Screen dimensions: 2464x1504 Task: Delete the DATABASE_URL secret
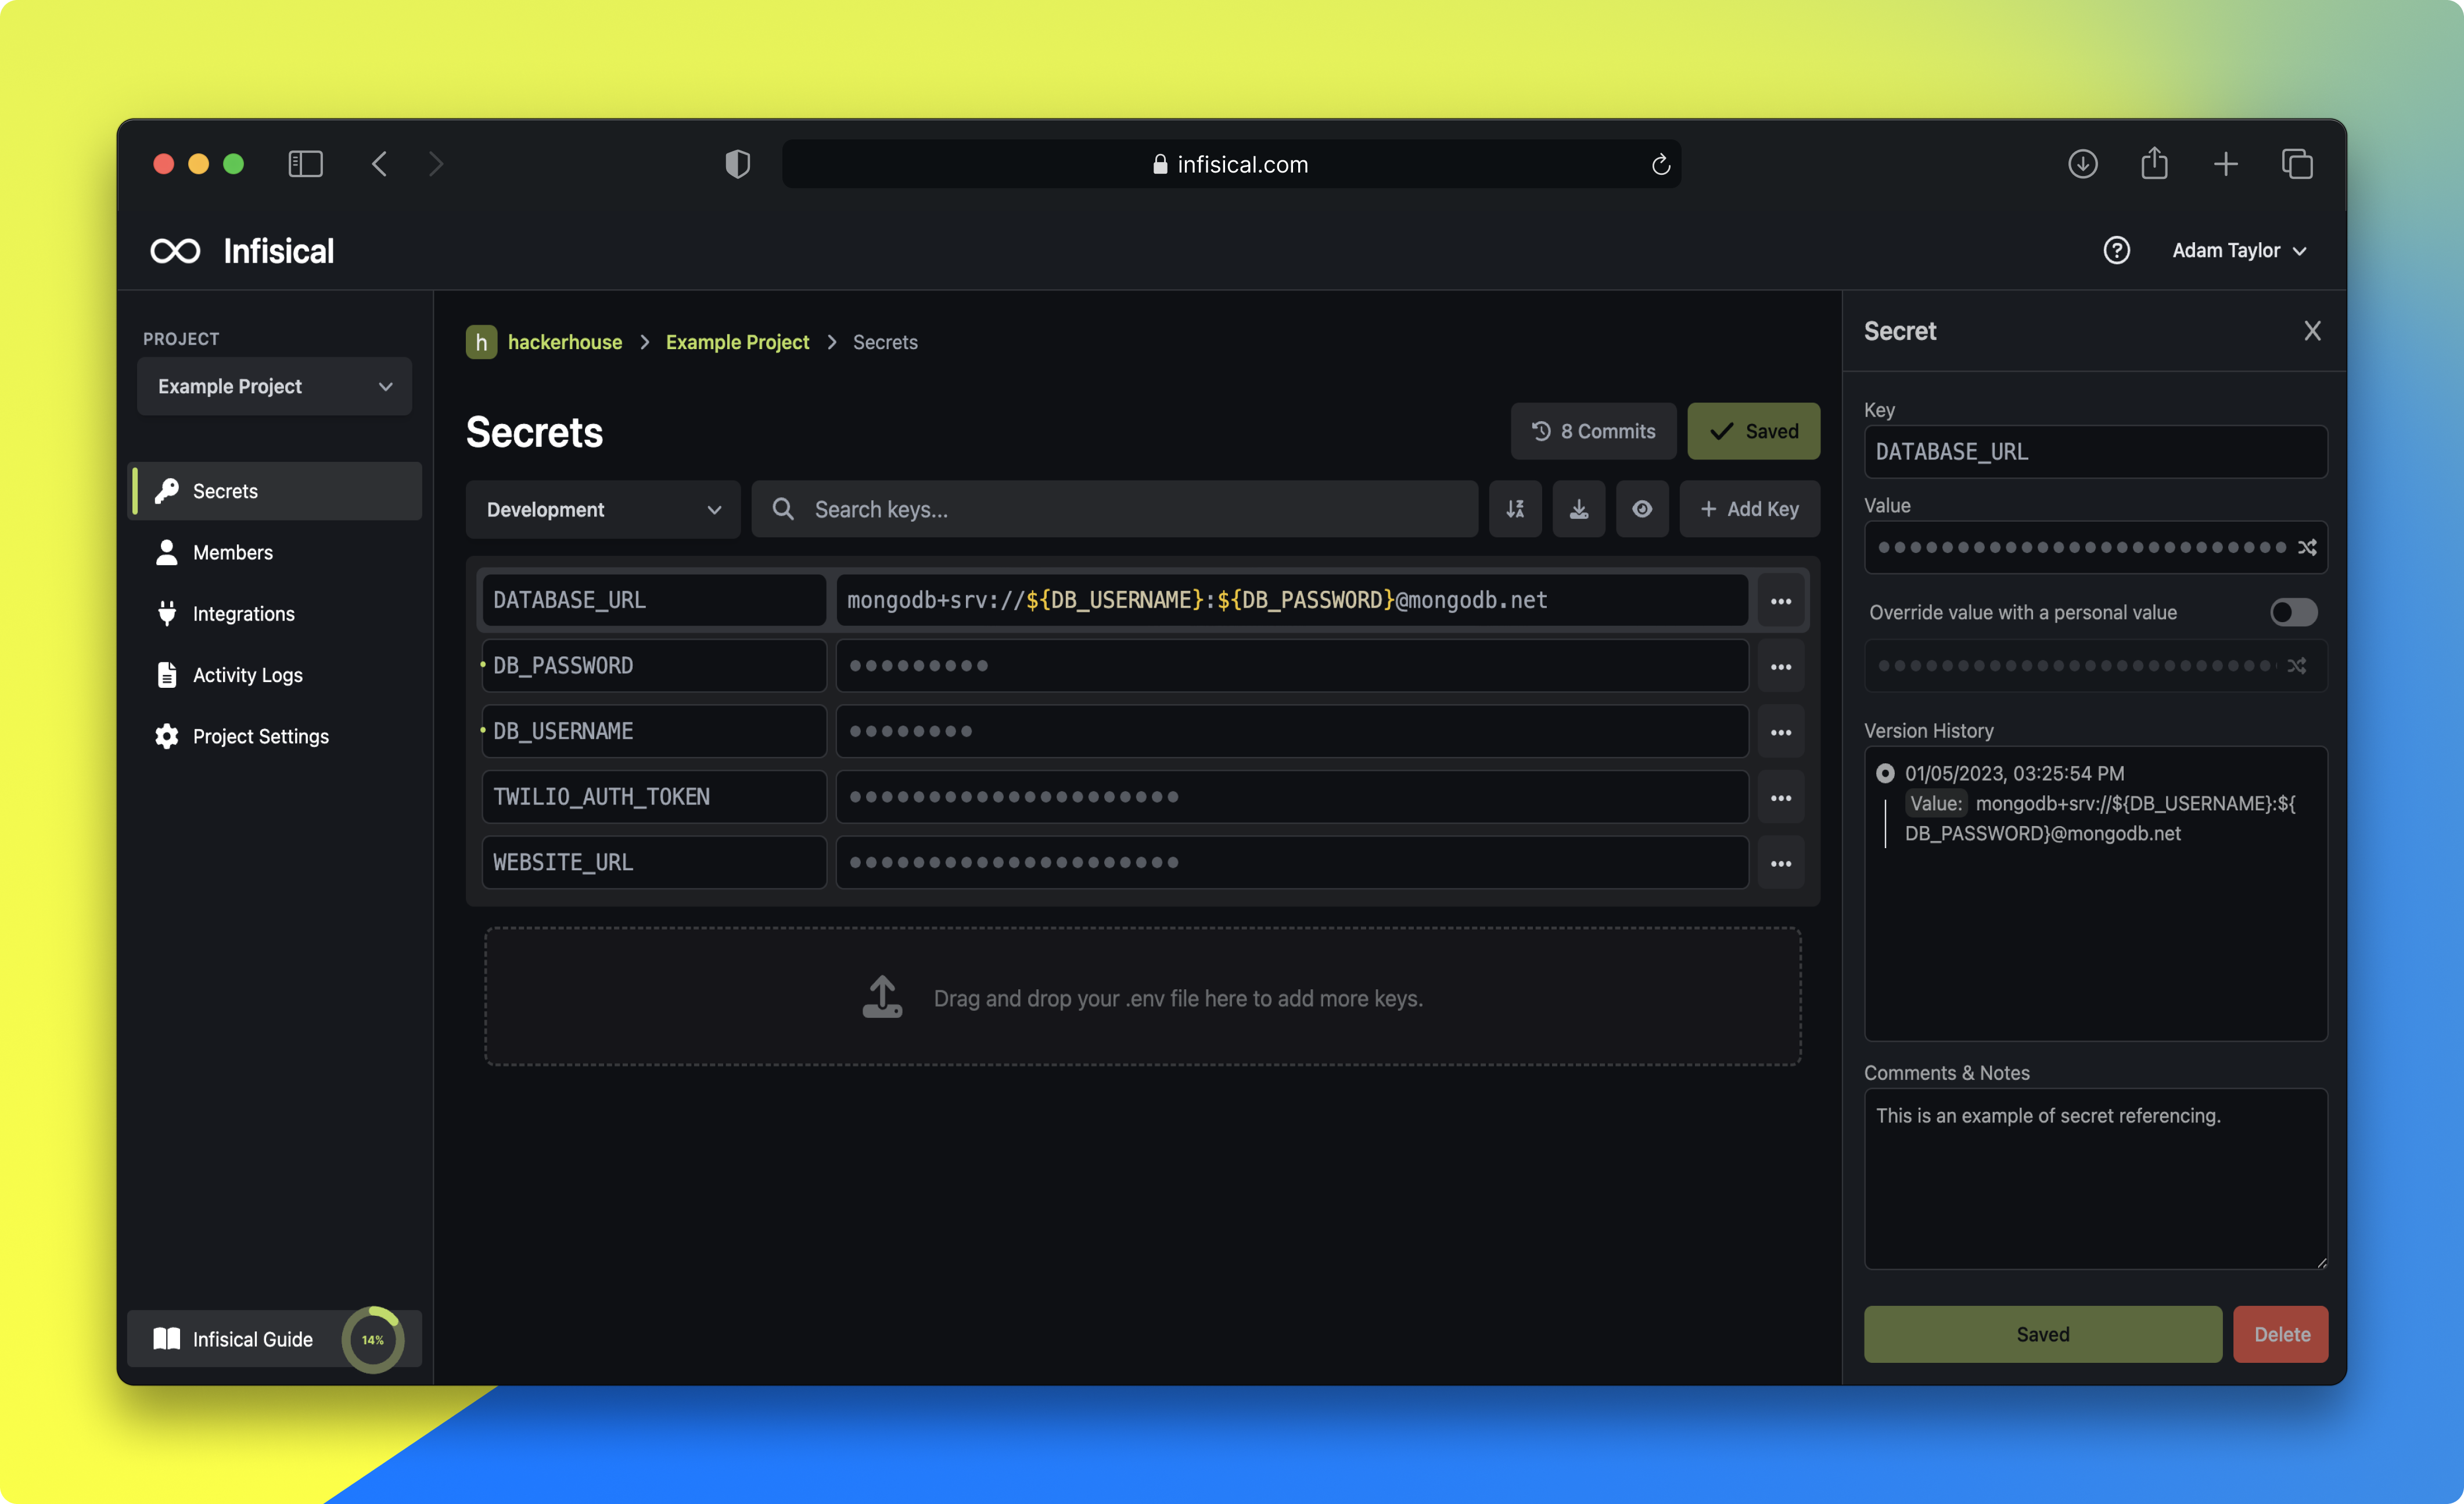tap(2280, 1334)
